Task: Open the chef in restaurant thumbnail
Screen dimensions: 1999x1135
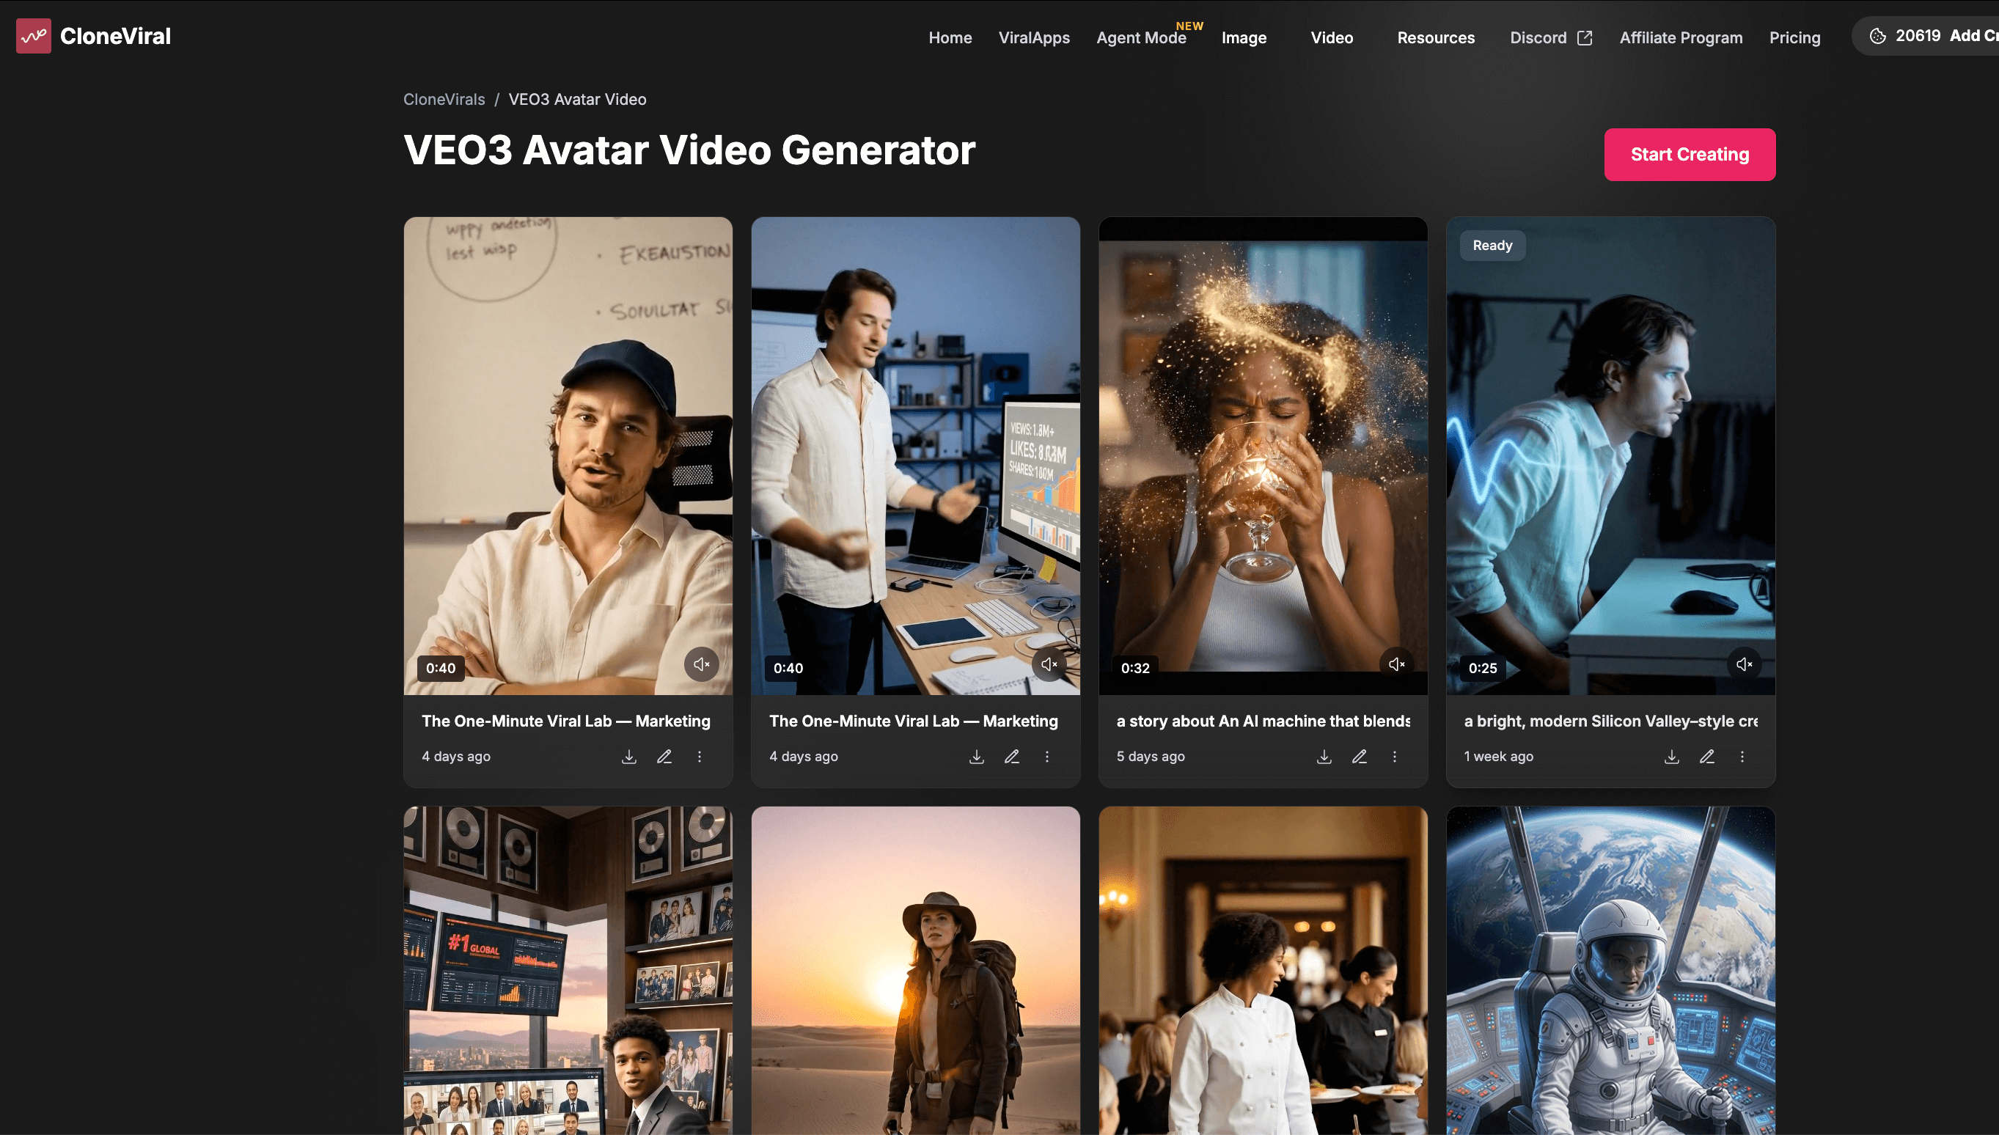Action: [x=1263, y=971]
